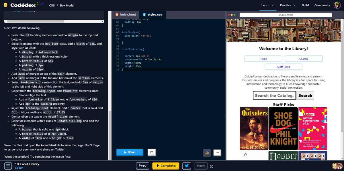Click the green window dot in preview
This screenshot has width=344, height=171.
pyautogui.click(x=235, y=15)
